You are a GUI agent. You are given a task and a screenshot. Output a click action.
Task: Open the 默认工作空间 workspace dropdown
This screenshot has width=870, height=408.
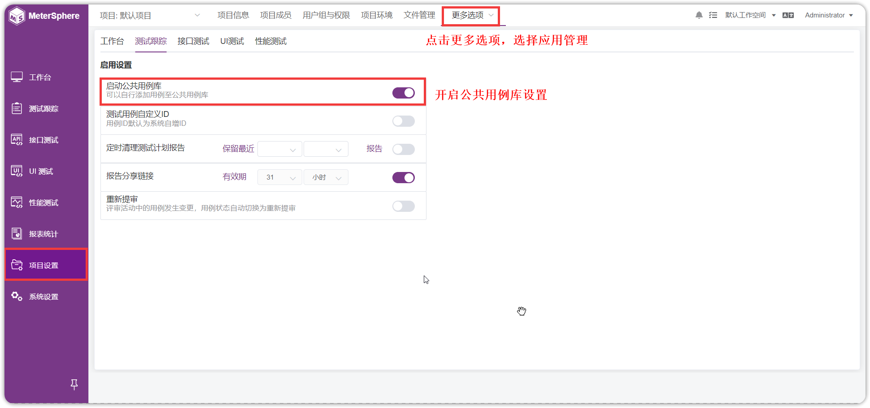(x=750, y=15)
